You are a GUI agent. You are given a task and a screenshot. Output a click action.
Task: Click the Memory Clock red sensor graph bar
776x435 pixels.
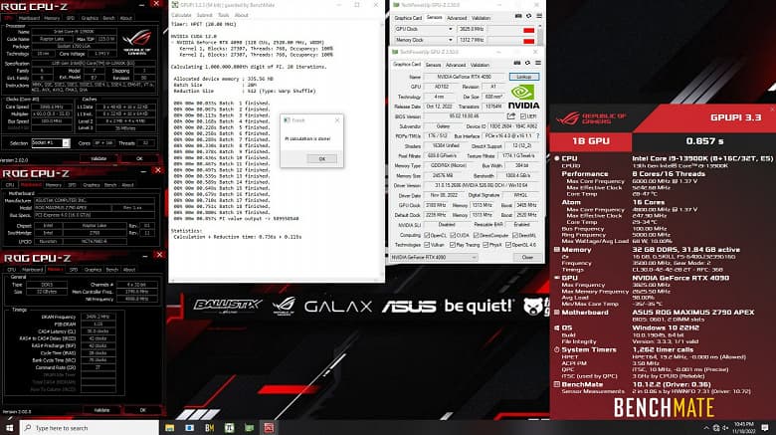[528, 41]
